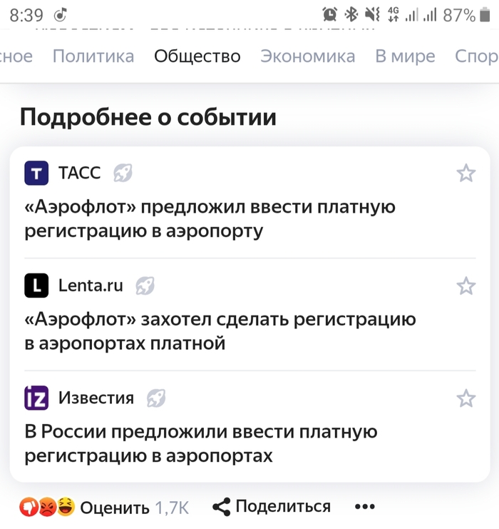Tap the TASS source logo icon
This screenshot has height=529, width=499.
[x=36, y=173]
